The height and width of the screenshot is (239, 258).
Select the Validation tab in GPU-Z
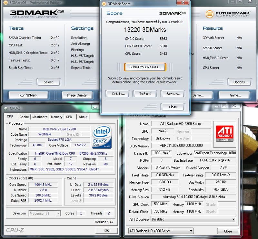coord(159,115)
